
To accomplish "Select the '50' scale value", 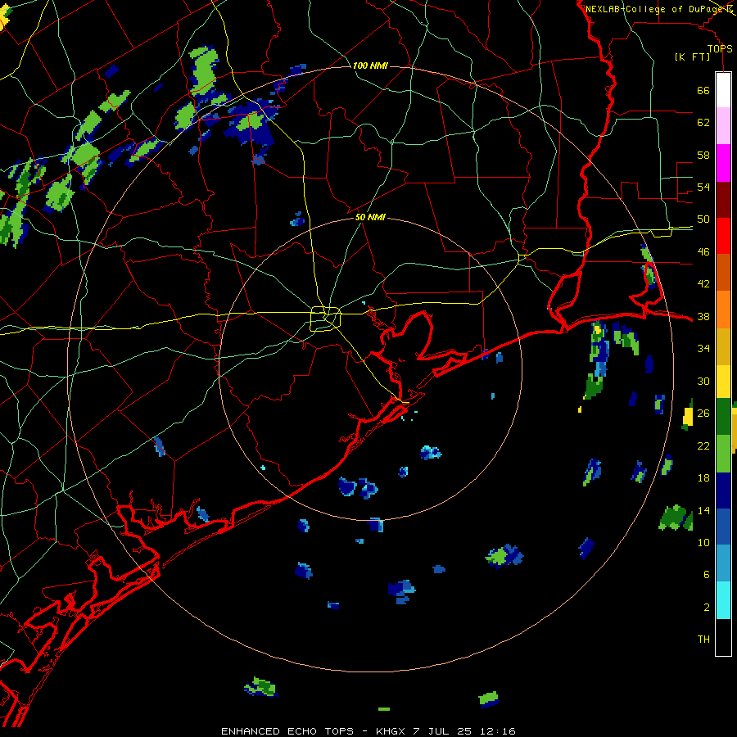I will coord(703,219).
